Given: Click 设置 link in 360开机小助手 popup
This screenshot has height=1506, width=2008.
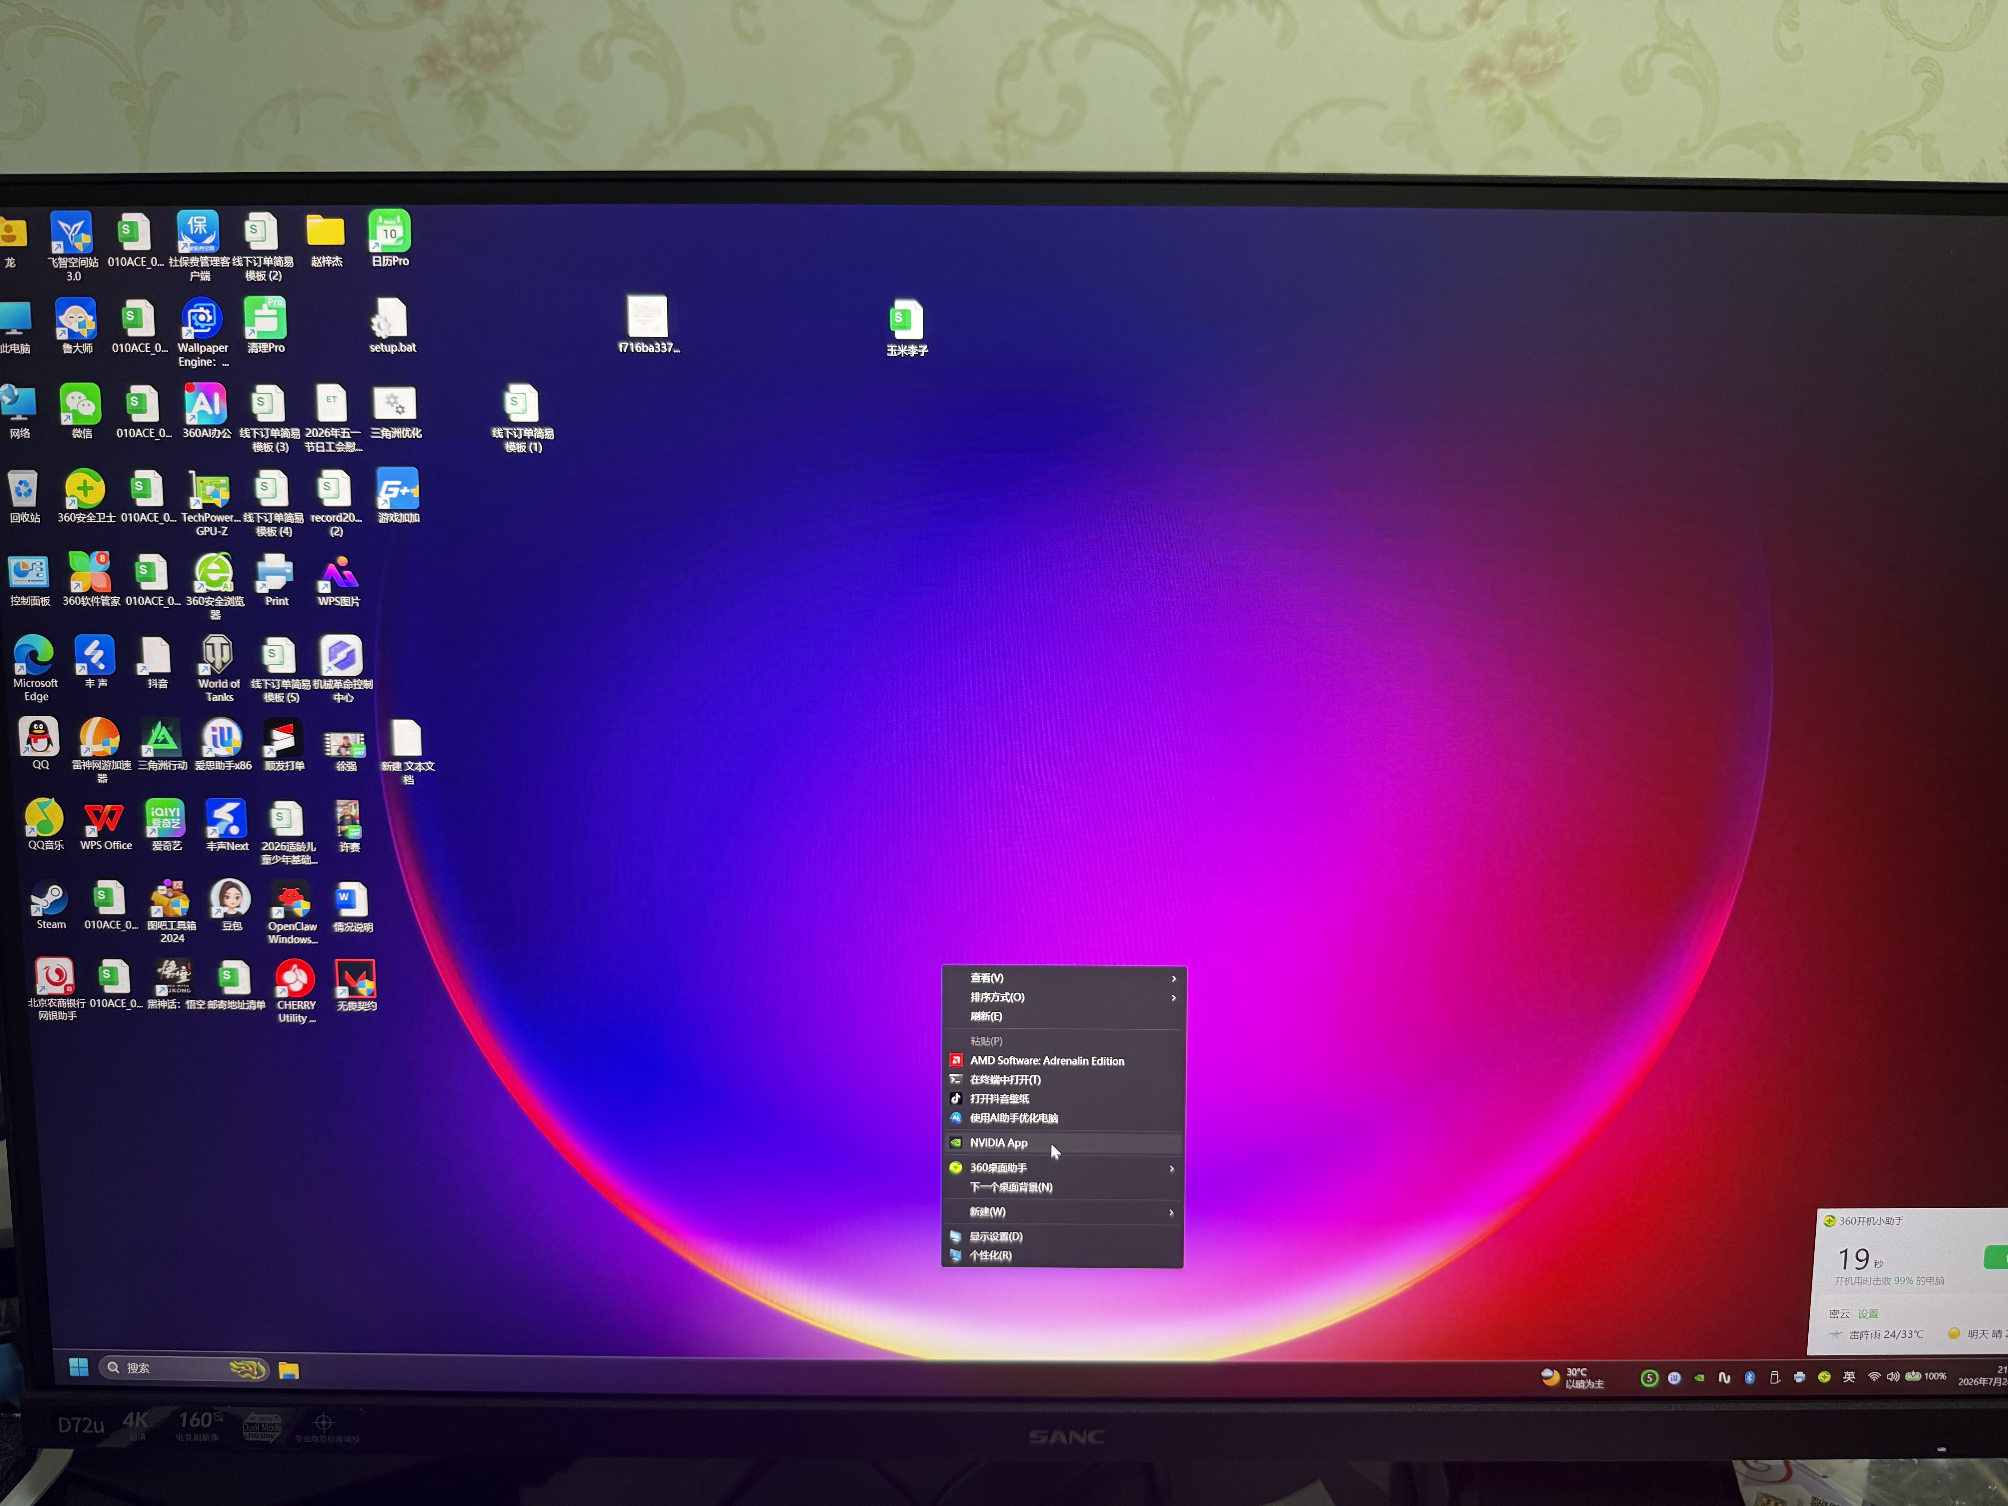Looking at the screenshot, I should pyautogui.click(x=1868, y=1314).
